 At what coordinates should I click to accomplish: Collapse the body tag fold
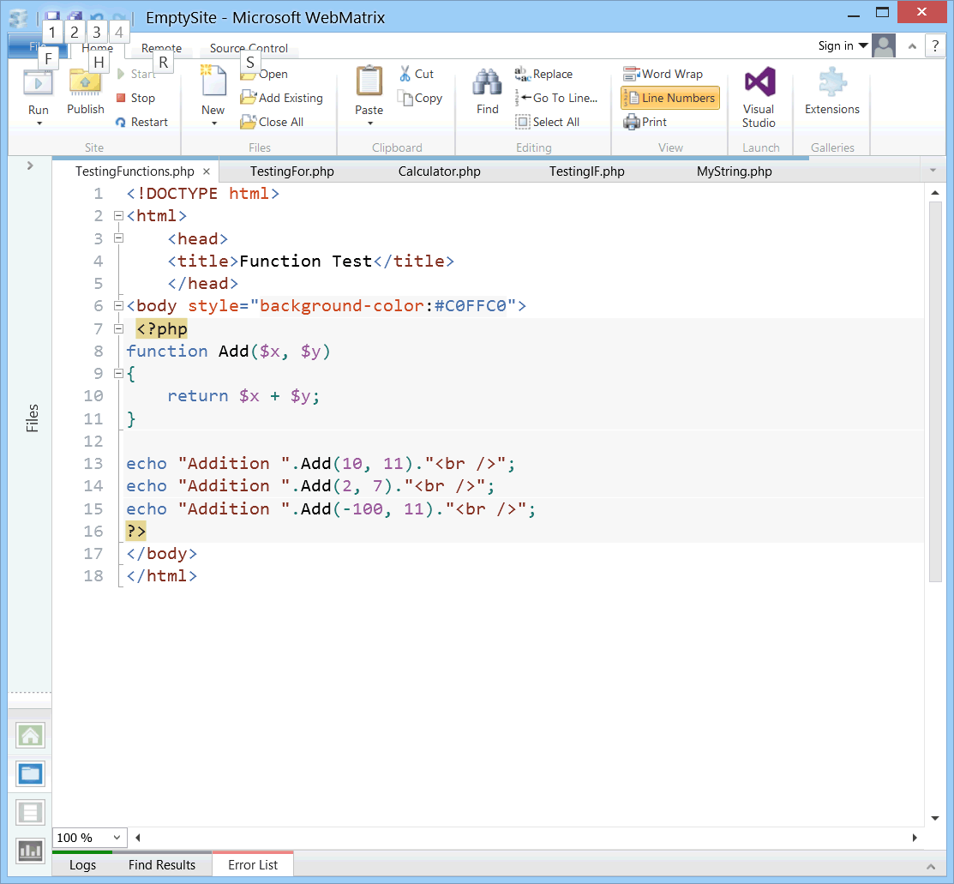tap(118, 305)
